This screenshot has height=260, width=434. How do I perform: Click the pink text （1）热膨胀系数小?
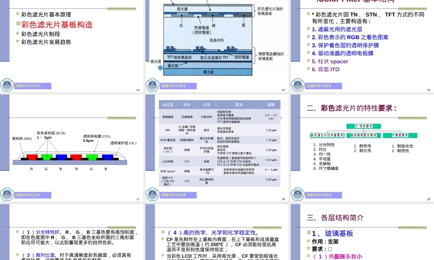click(337, 257)
